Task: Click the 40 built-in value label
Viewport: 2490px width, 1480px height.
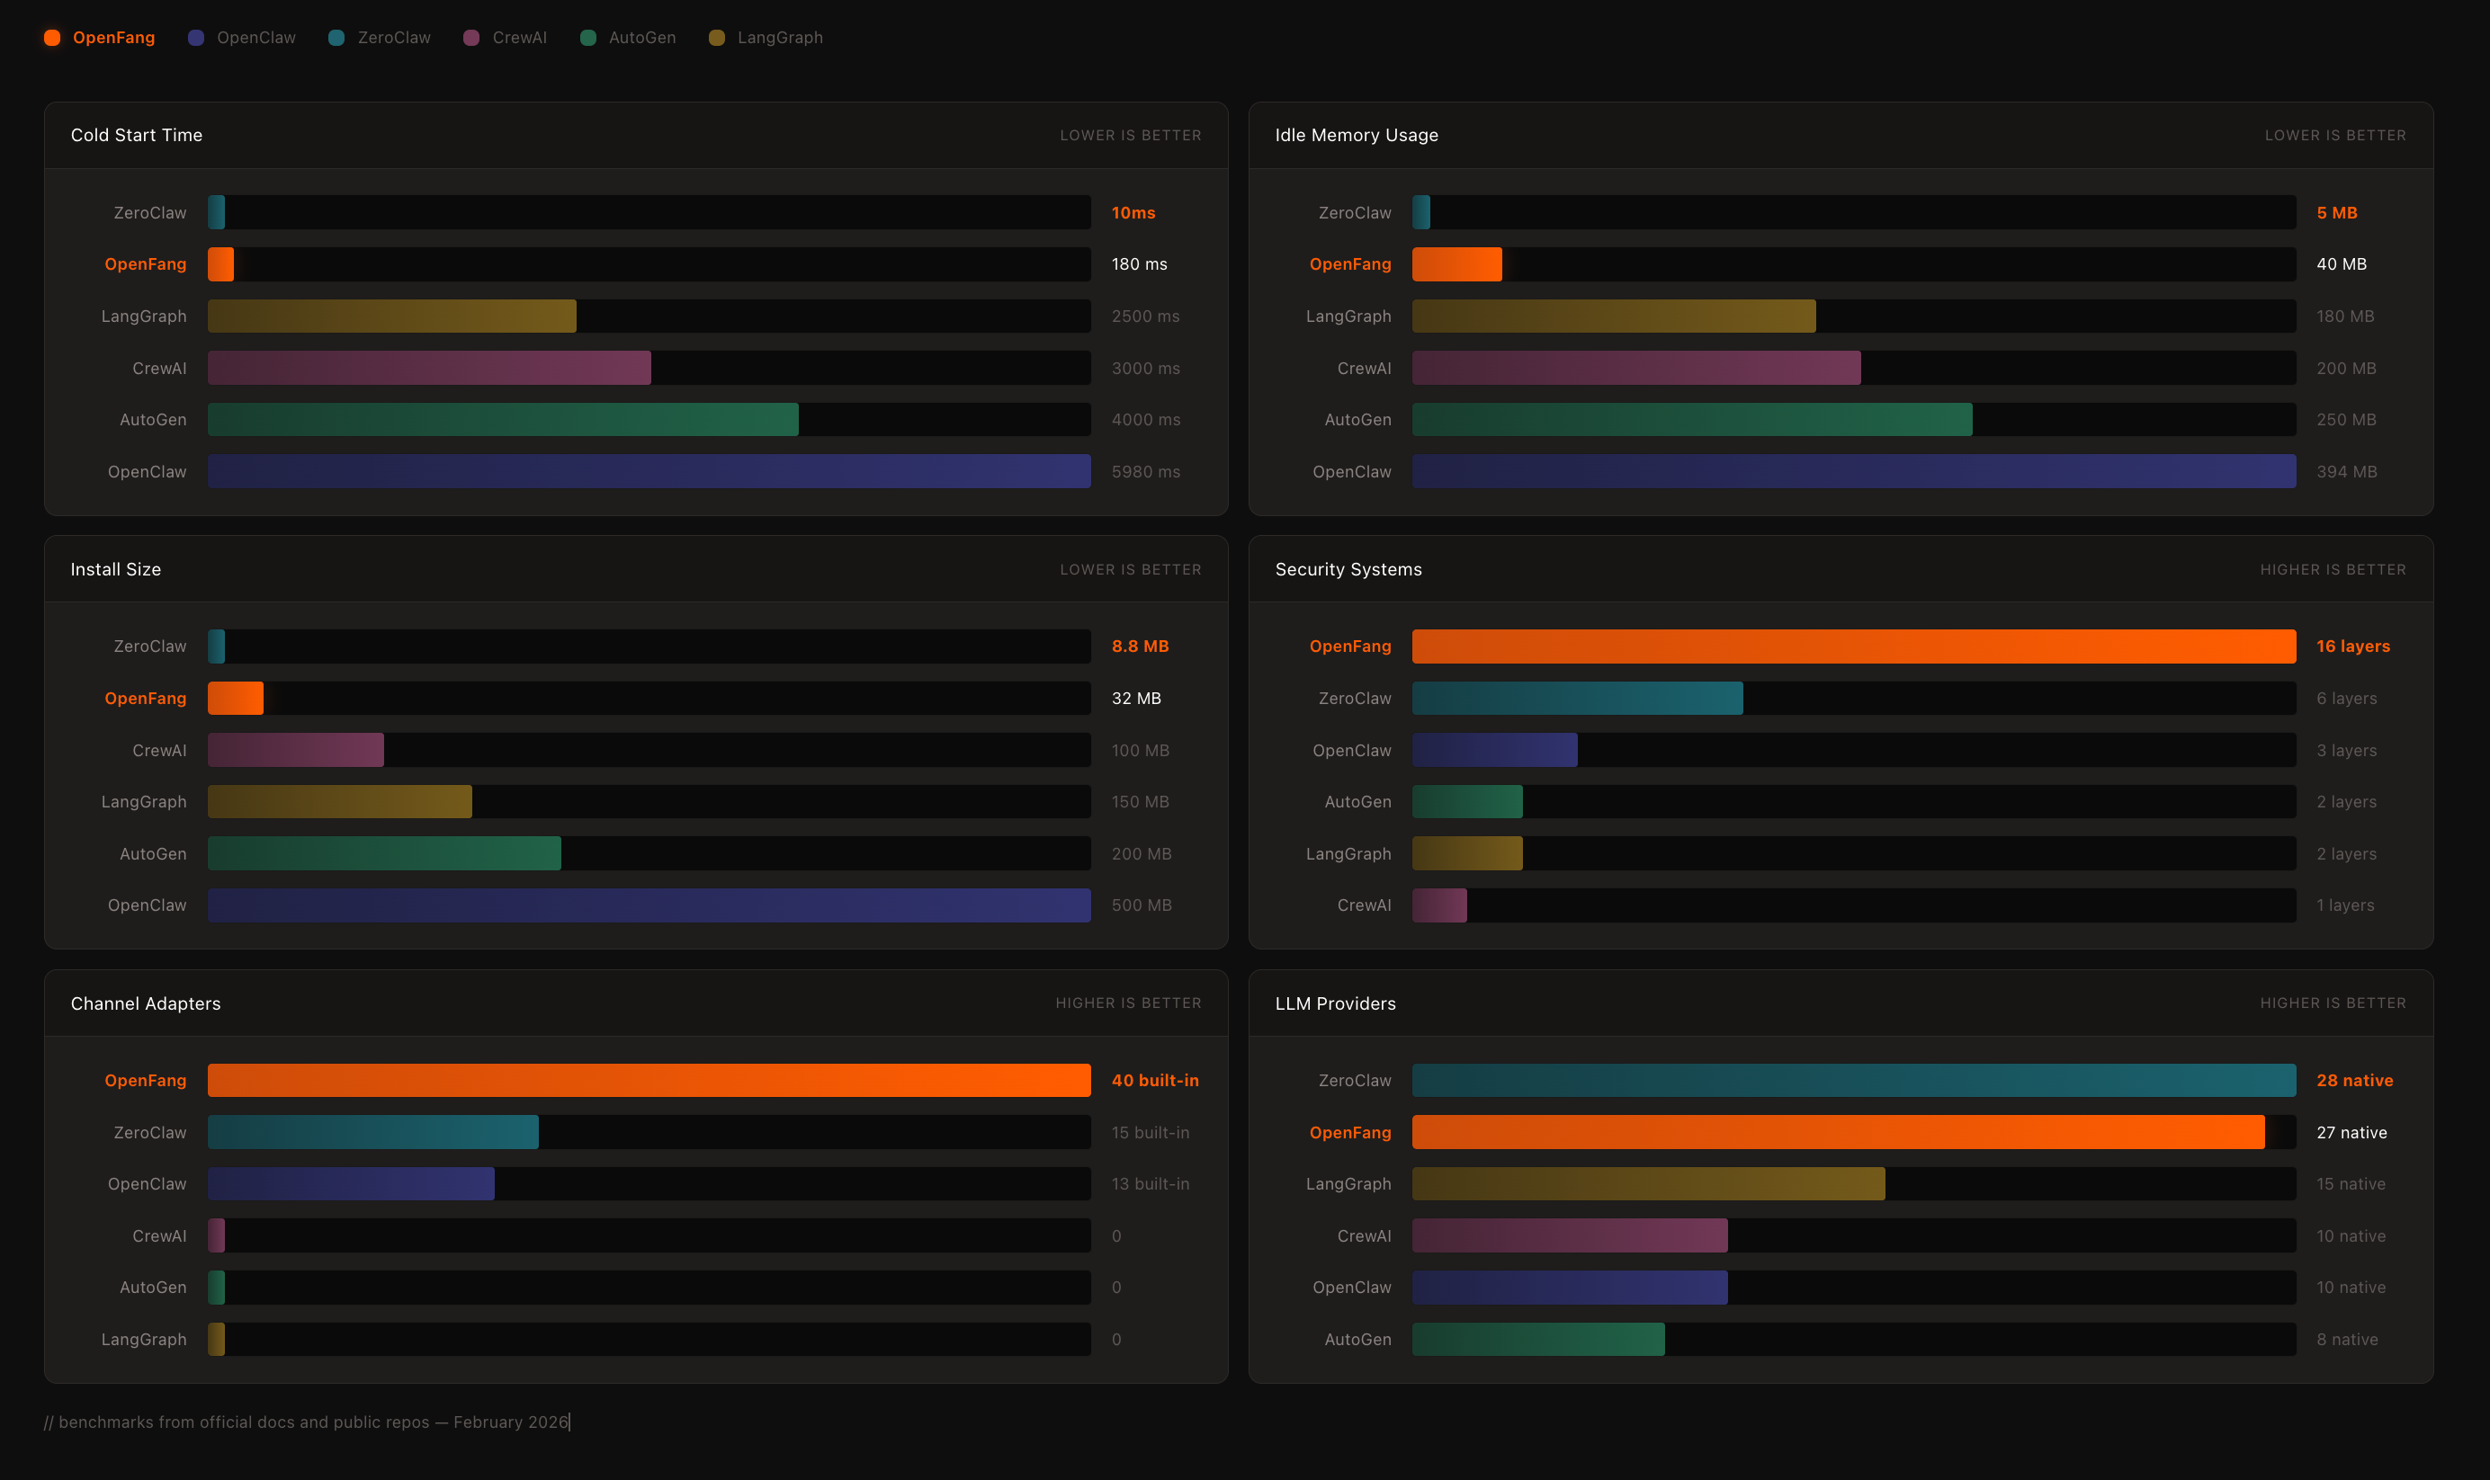Action: tap(1154, 1080)
